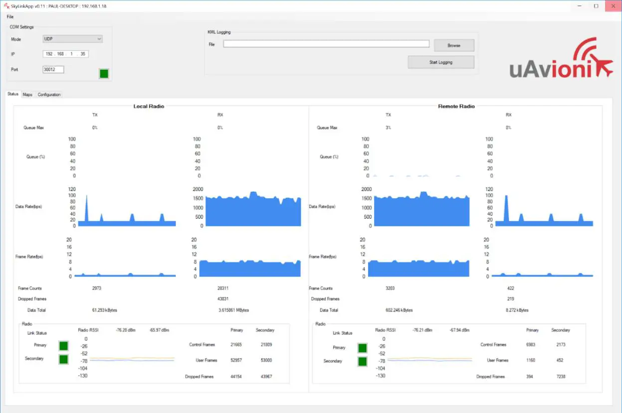Switch to the Maps tab
622x413 pixels.
click(27, 95)
